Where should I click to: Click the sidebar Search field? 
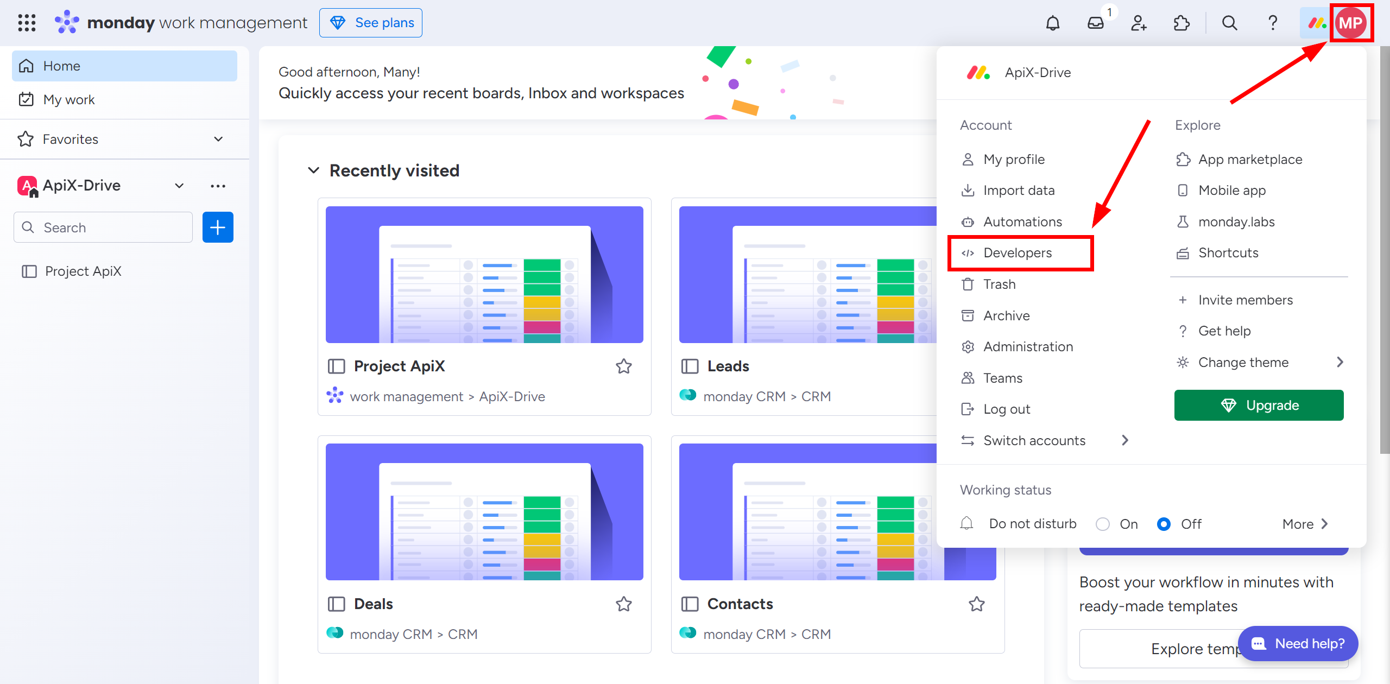[103, 227]
